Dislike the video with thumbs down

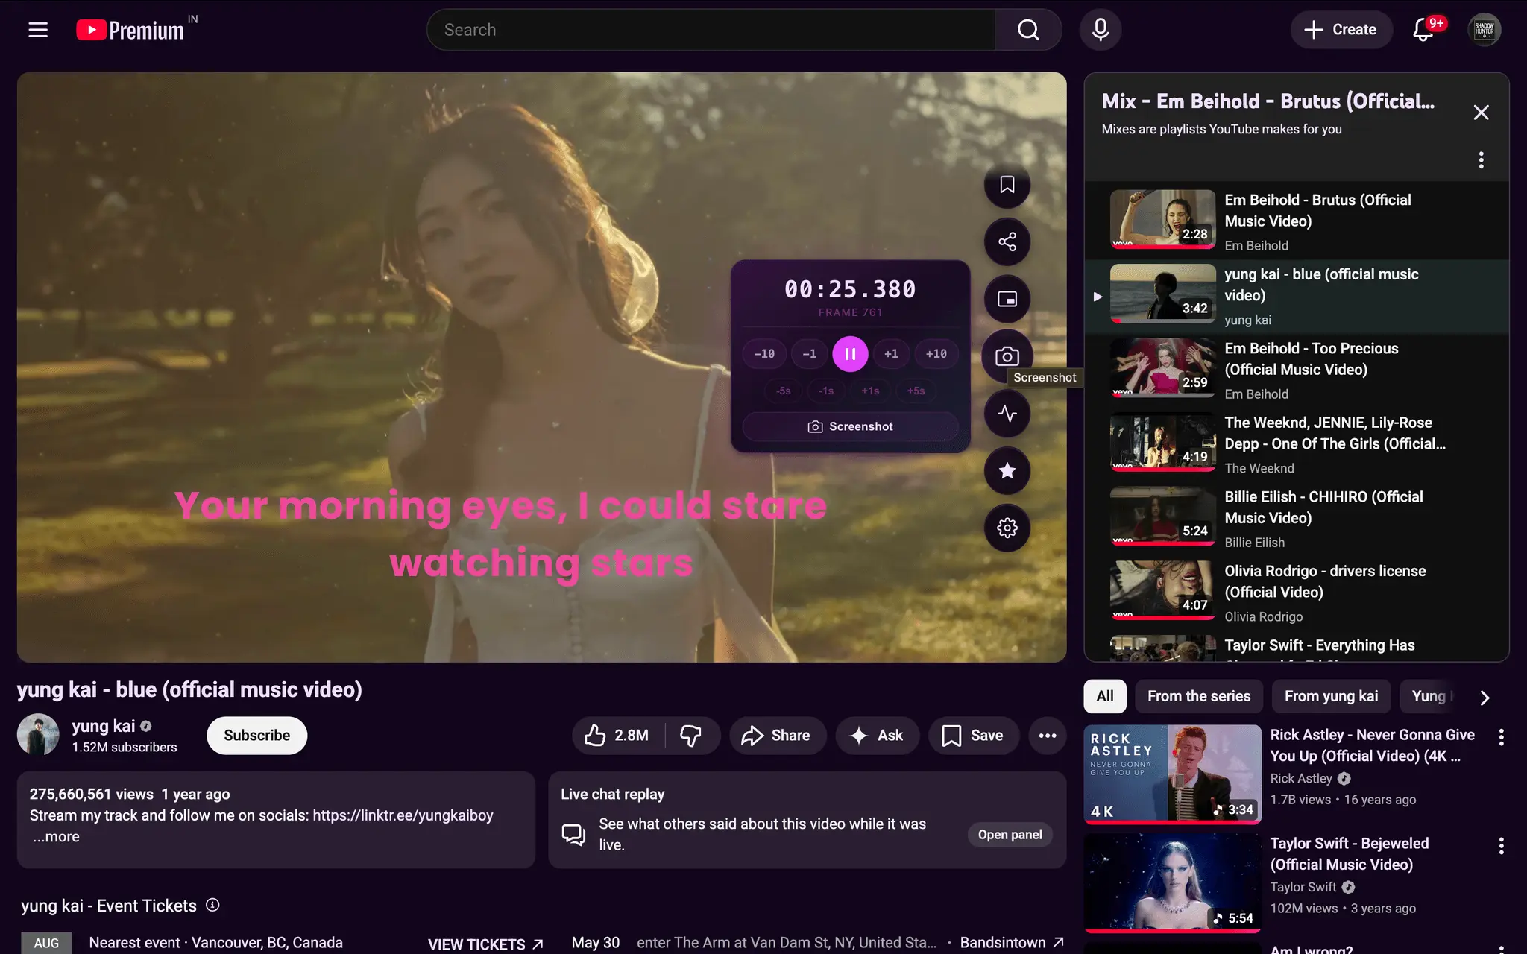691,736
